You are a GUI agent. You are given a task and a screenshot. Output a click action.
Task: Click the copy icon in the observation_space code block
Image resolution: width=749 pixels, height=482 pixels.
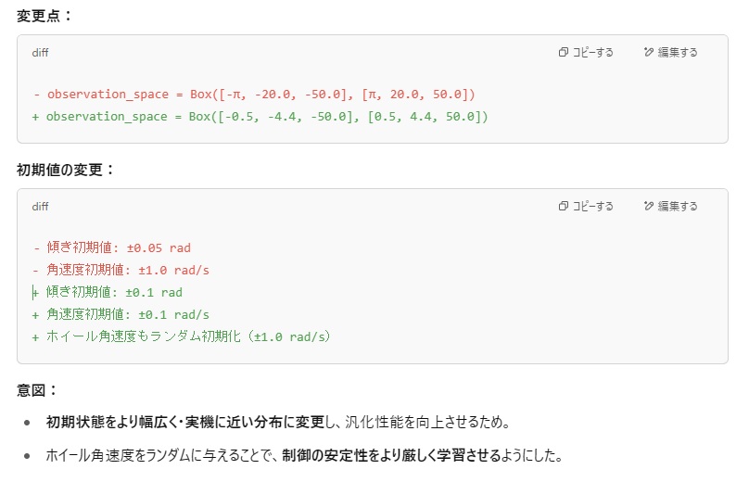pos(564,52)
